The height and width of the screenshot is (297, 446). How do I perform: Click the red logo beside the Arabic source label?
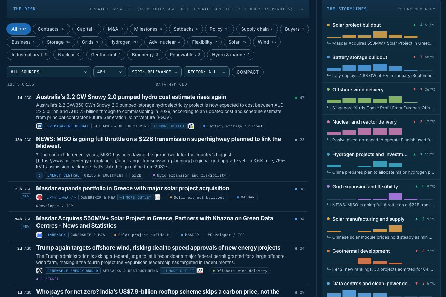click(39, 197)
